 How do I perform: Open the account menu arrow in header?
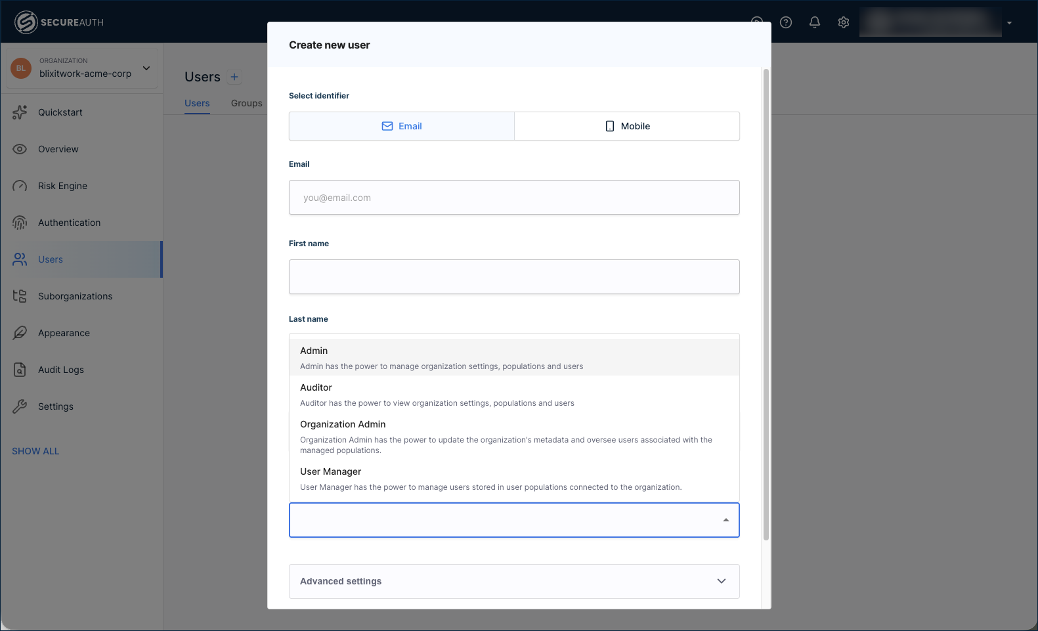1009,23
